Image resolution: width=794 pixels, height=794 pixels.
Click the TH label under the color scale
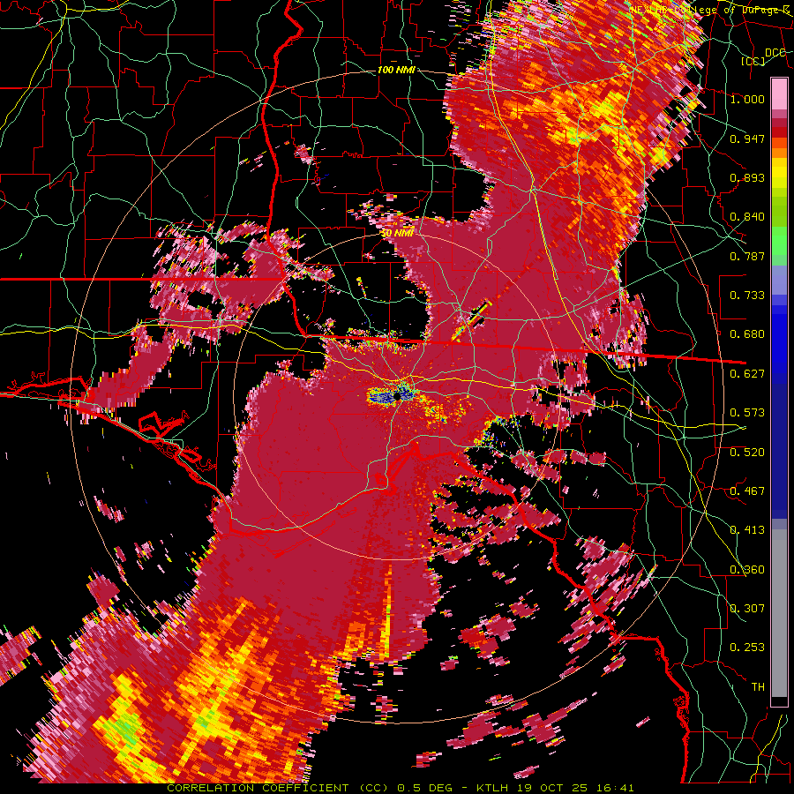tap(758, 687)
